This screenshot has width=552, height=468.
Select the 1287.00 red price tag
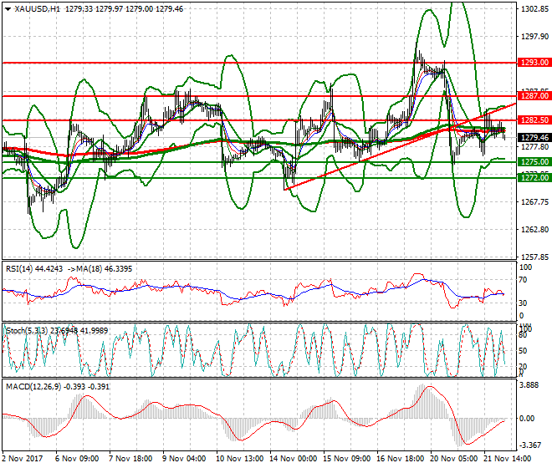[534, 96]
